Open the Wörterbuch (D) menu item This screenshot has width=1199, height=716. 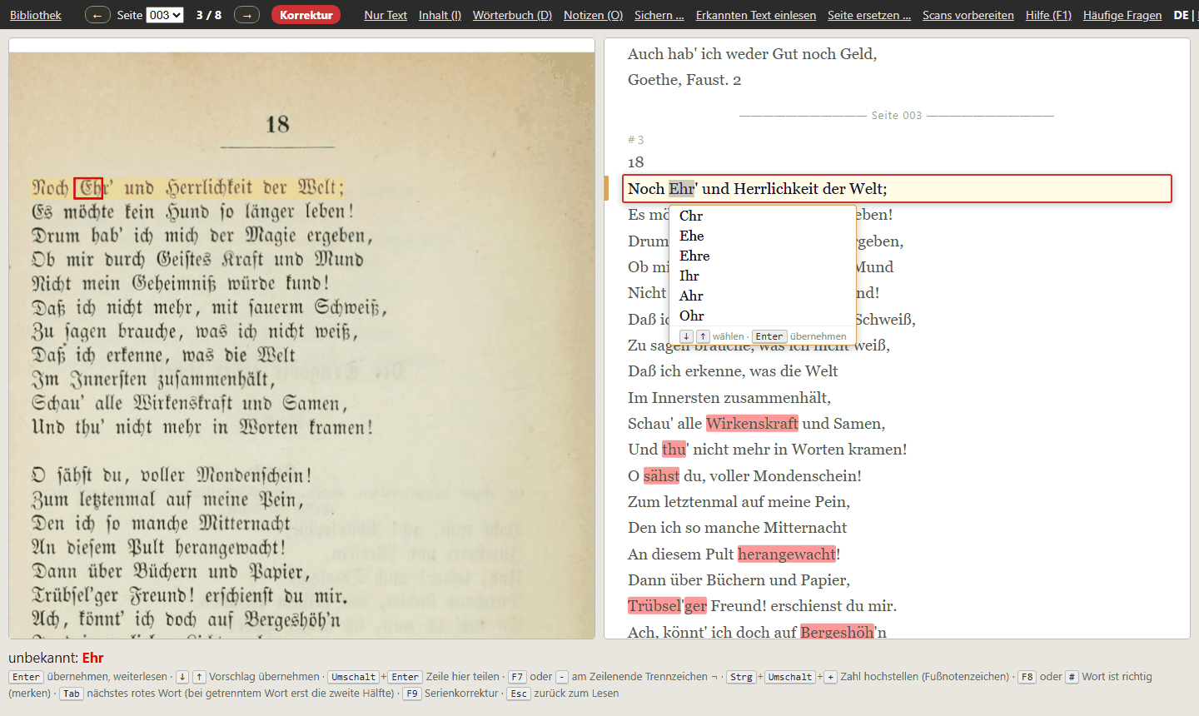[x=512, y=15]
